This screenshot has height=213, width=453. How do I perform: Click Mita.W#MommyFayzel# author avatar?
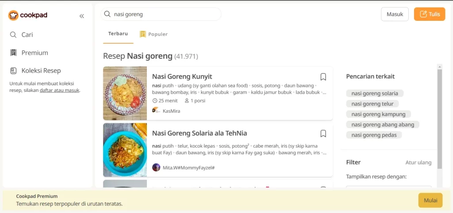coord(156,167)
